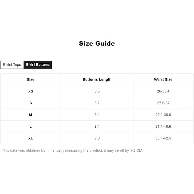The image size is (194, 194).
Task: Click the 9.1 bottoms length cell
Action: point(97,115)
